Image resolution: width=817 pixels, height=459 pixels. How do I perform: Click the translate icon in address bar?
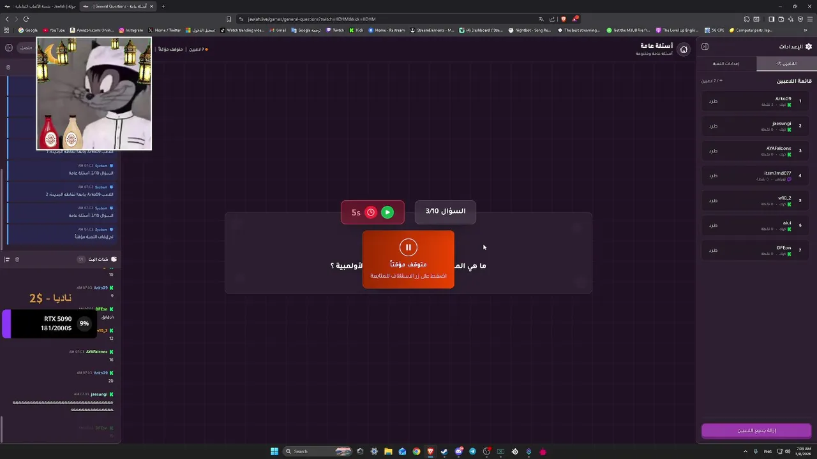coord(541,19)
